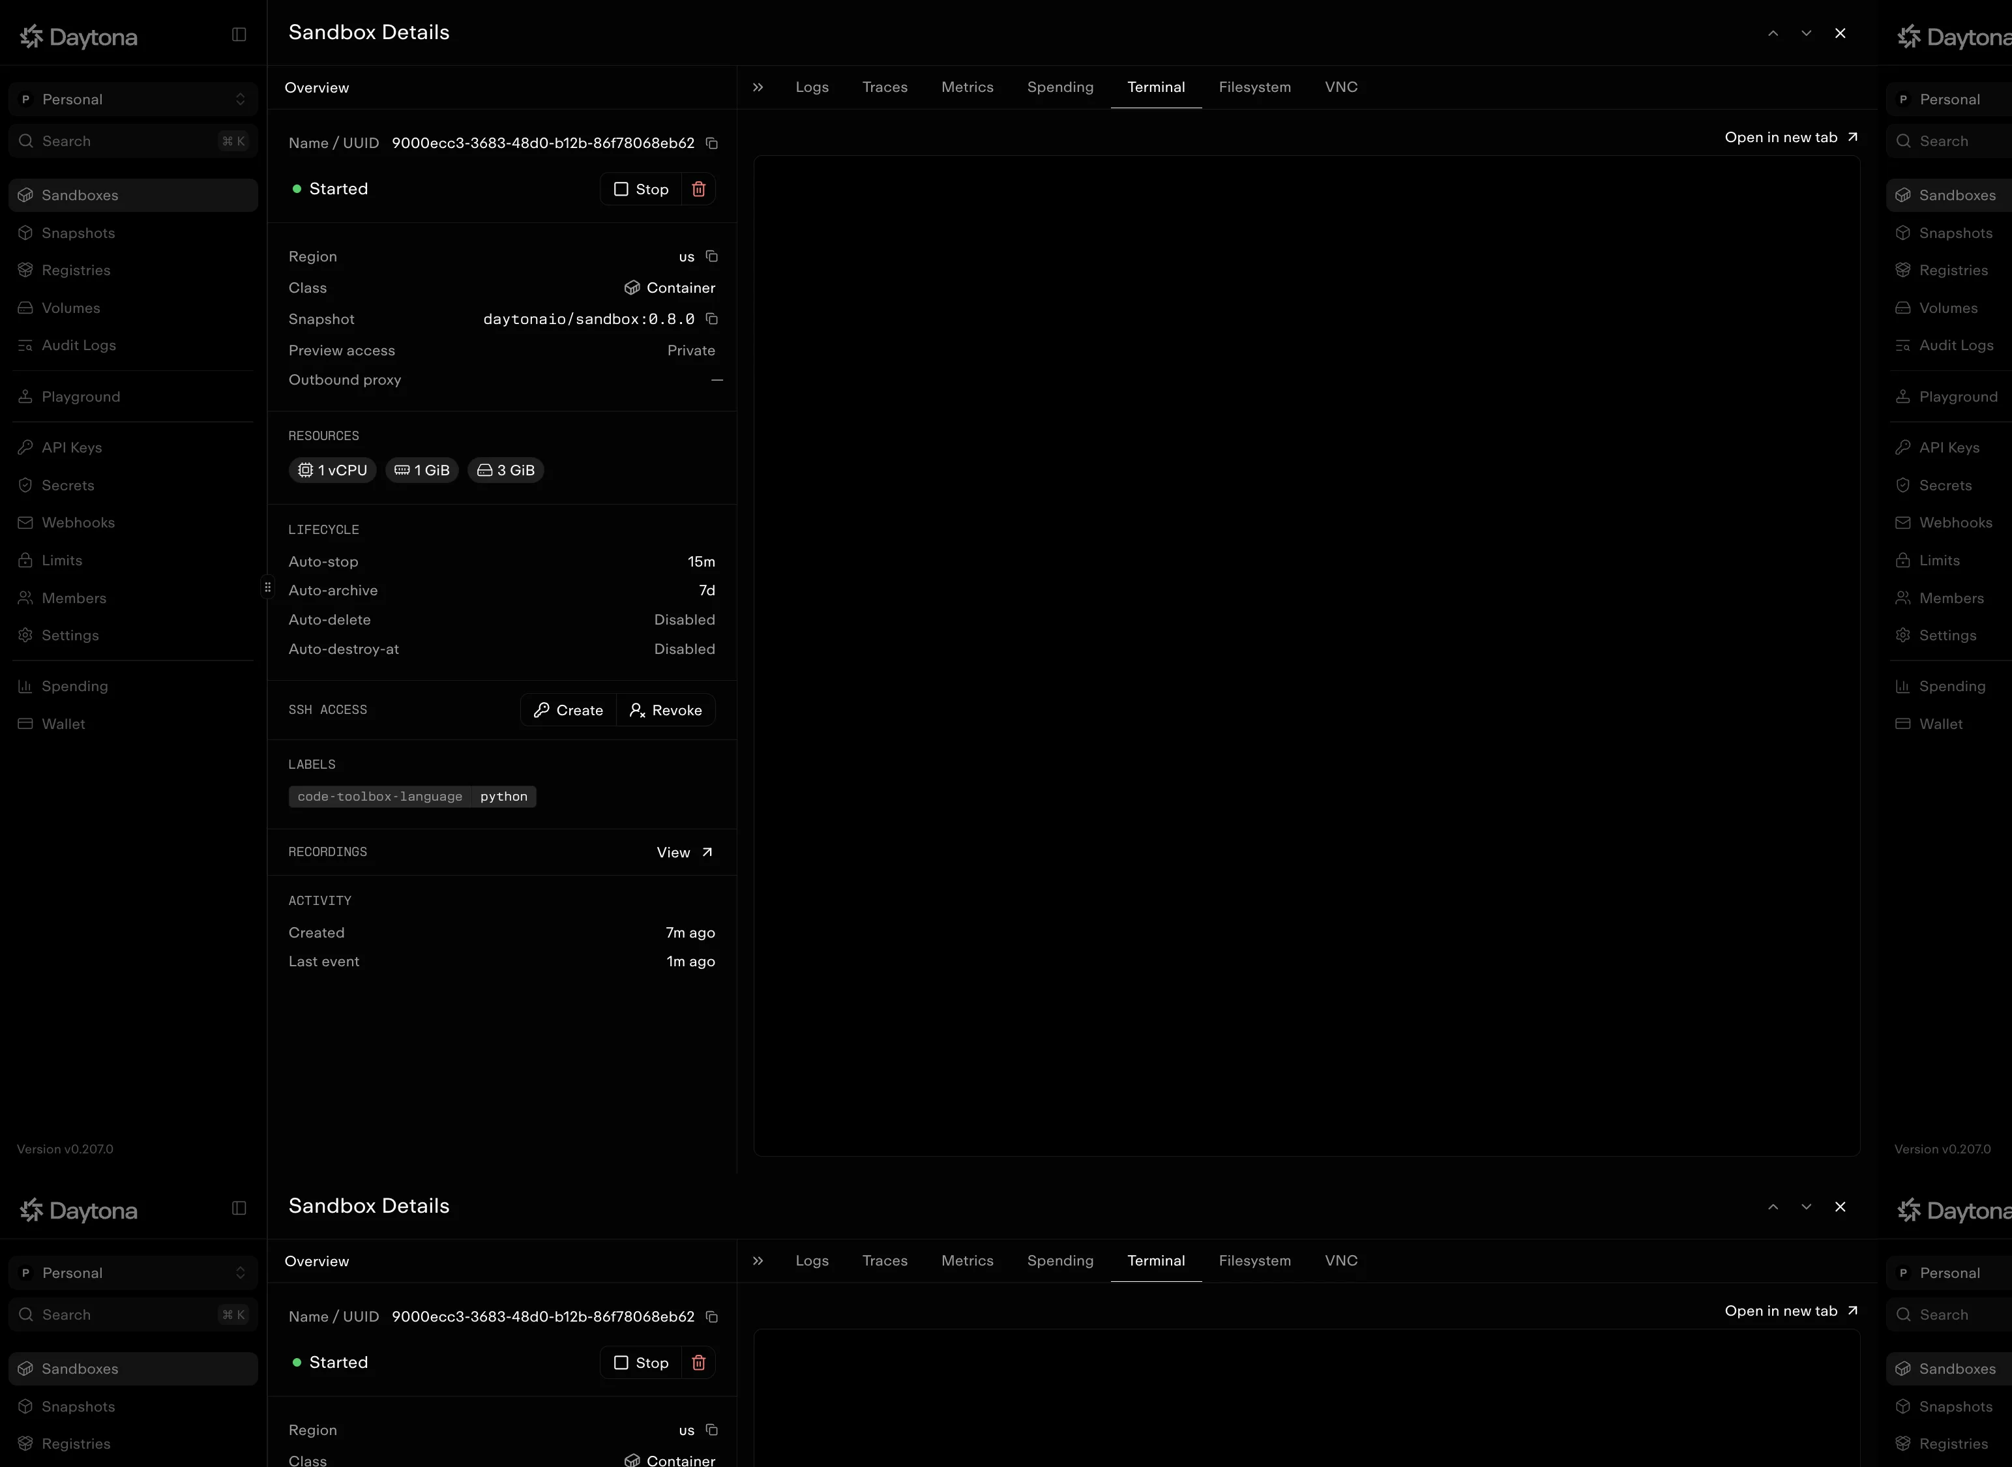This screenshot has width=2012, height=1467.
Task: Open Members in the left sidebar
Action: [133, 599]
